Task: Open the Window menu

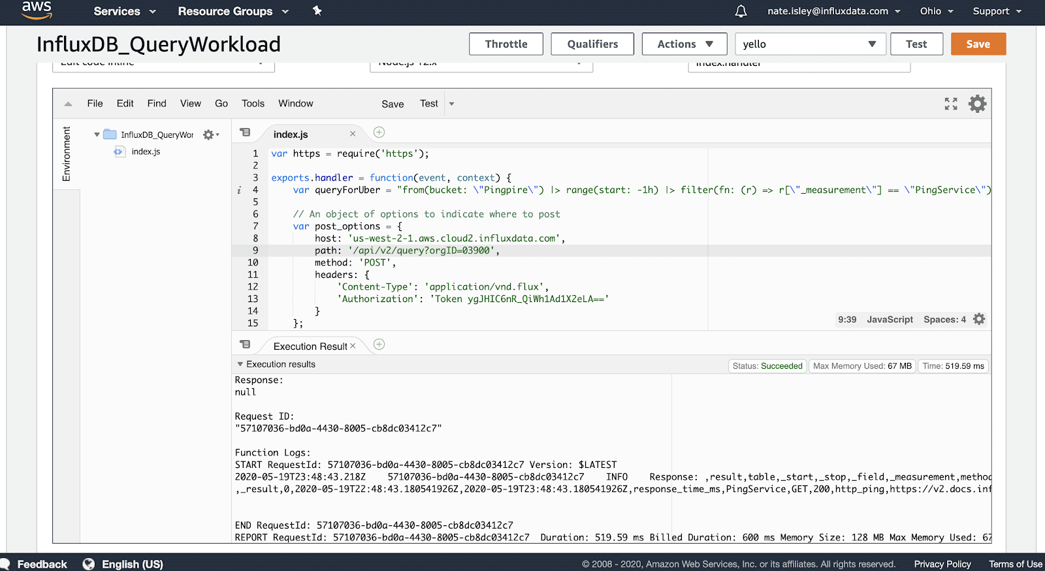Action: pyautogui.click(x=296, y=103)
